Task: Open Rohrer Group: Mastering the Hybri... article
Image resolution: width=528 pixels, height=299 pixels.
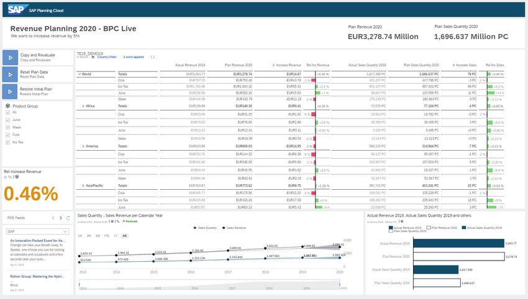Action: coord(37,277)
